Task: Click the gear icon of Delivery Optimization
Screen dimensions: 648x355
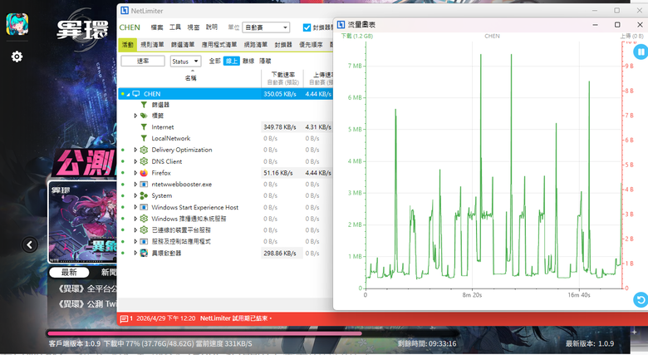Action: (x=144, y=150)
